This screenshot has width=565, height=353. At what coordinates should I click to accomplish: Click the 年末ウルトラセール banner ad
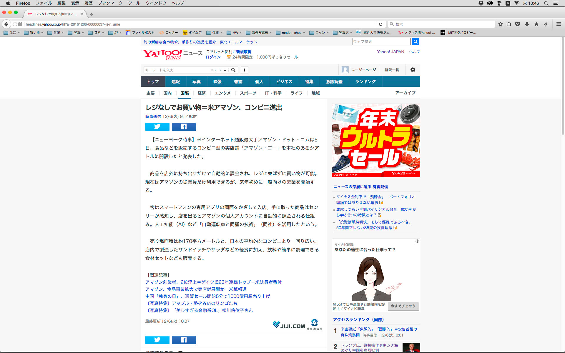coord(376,140)
